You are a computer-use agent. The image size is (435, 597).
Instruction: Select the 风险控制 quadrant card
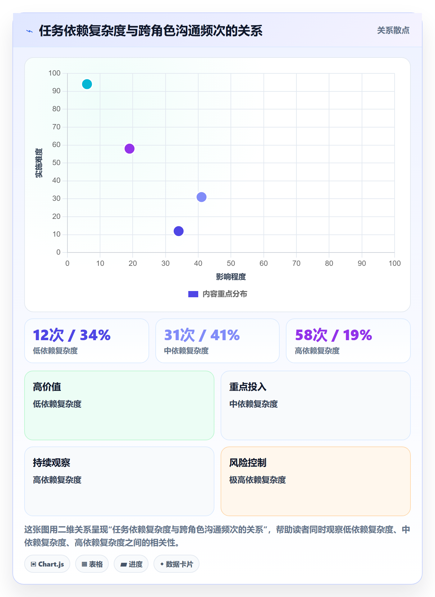(316, 481)
